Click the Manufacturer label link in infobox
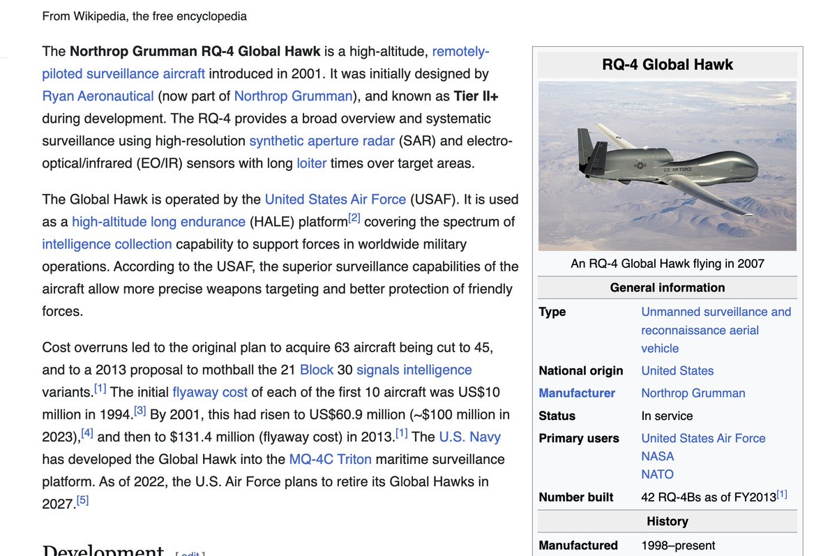 (x=577, y=393)
